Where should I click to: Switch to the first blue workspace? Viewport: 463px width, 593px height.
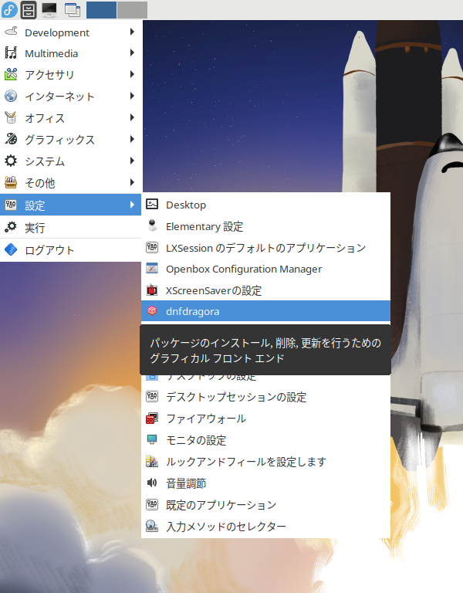coord(101,10)
